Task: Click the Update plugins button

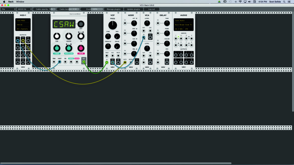Action: 133,9
